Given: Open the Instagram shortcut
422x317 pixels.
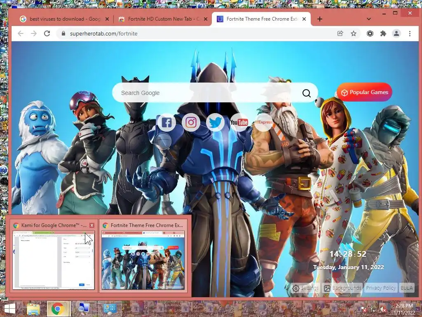Looking at the screenshot, I should [191, 122].
